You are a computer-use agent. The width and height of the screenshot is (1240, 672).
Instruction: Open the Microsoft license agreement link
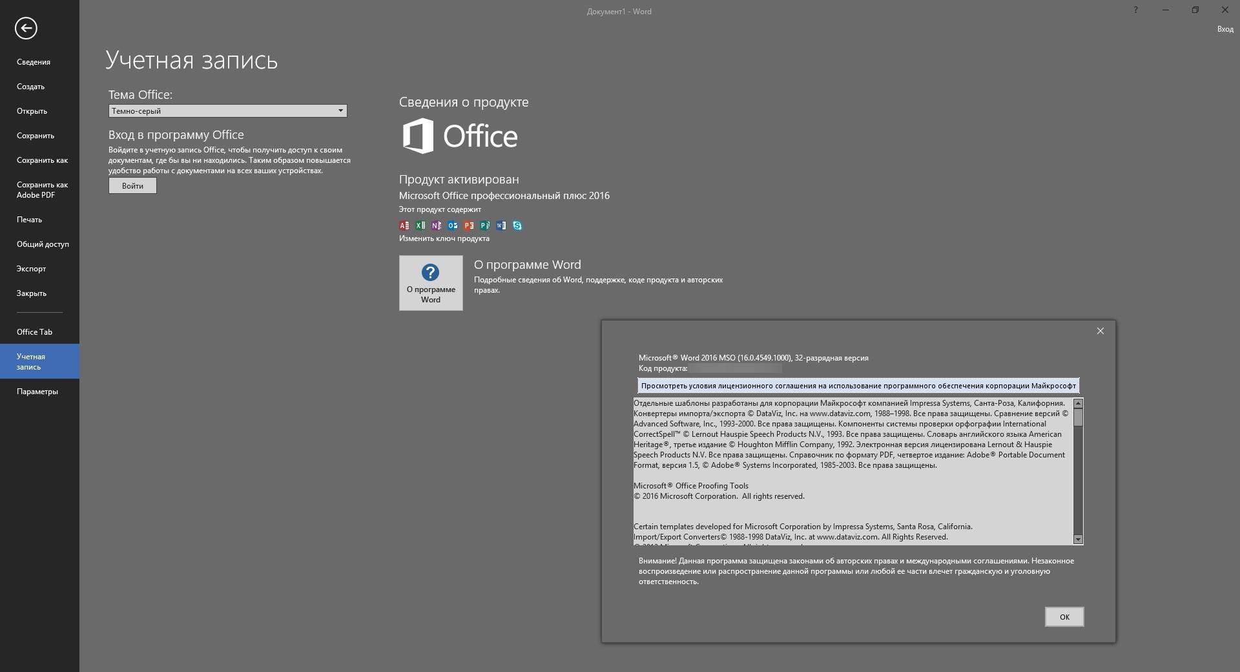point(858,386)
